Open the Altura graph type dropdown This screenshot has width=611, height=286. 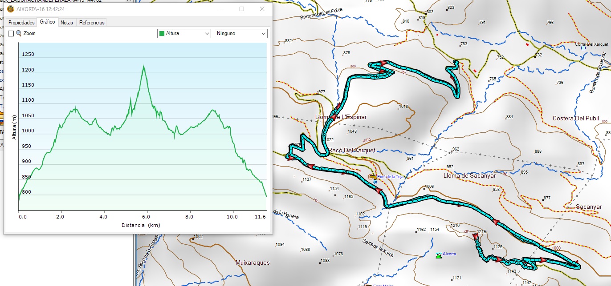[184, 33]
